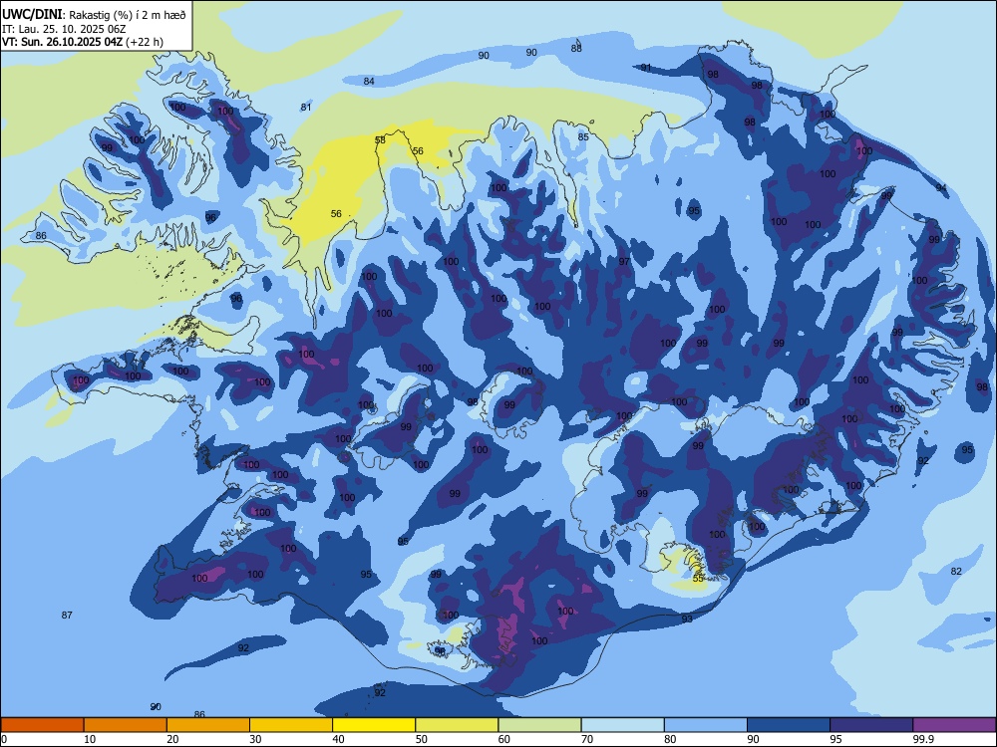Click the initial time line 'IT: Lau. 25. 10. 2025 06Z'
Viewport: 997px width, 747px height.
(x=64, y=29)
